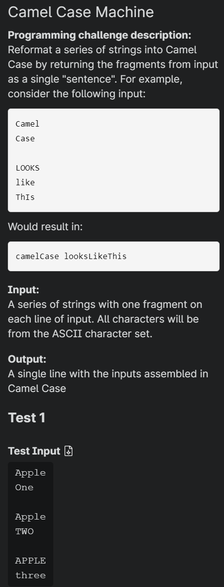Click the Case line in example input
The height and width of the screenshot is (587, 224).
tap(25, 139)
